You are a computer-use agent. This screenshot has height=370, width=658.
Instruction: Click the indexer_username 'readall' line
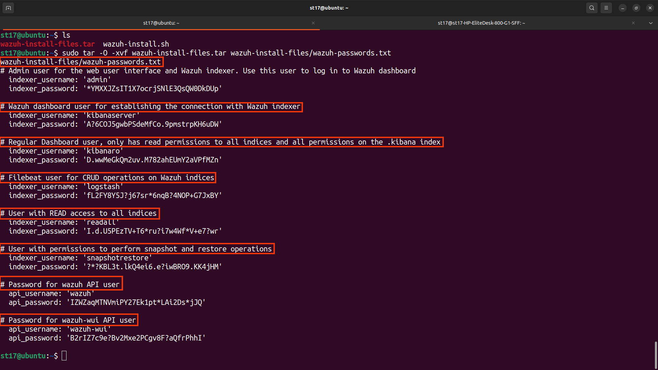[64, 222]
